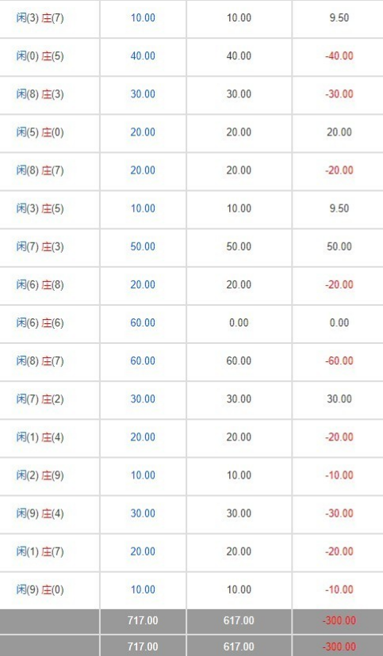Select the 闲(3) 庄(5) result cell
The width and height of the screenshot is (383, 656).
[x=40, y=208]
